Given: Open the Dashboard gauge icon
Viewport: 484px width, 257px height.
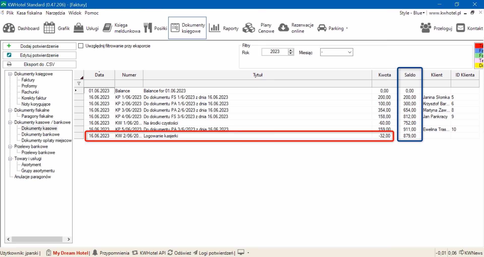Looking at the screenshot, I should (9, 28).
